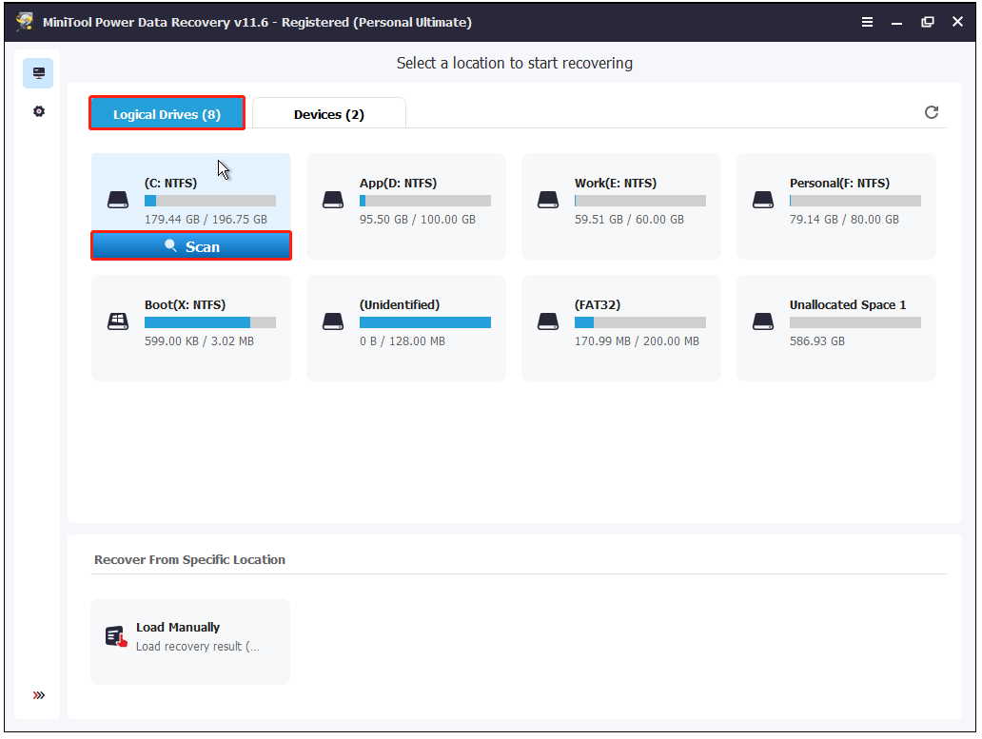Select the (FAT32) drive icon
This screenshot has width=982, height=739.
pos(548,321)
